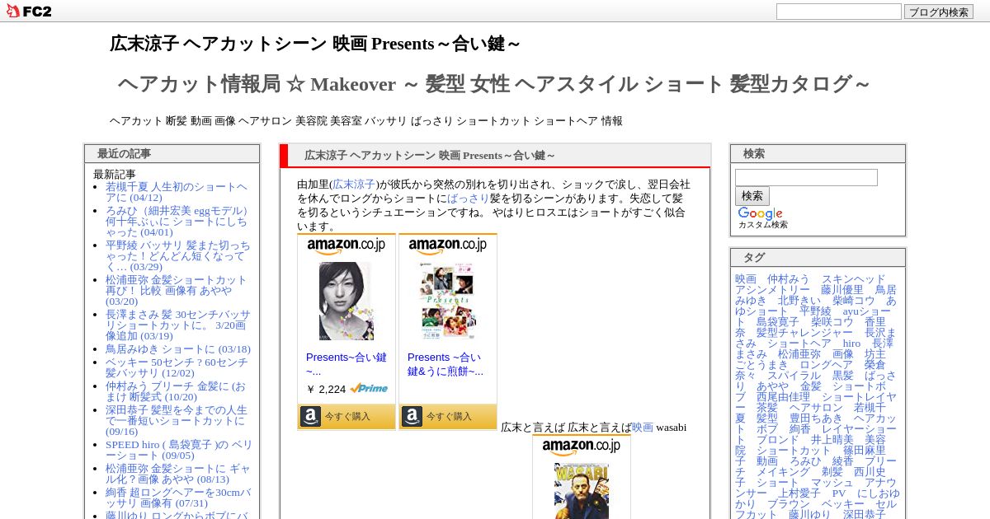Click the Amazon logo above the Presents ~合い鍵&うに煎餅 product

448,246
